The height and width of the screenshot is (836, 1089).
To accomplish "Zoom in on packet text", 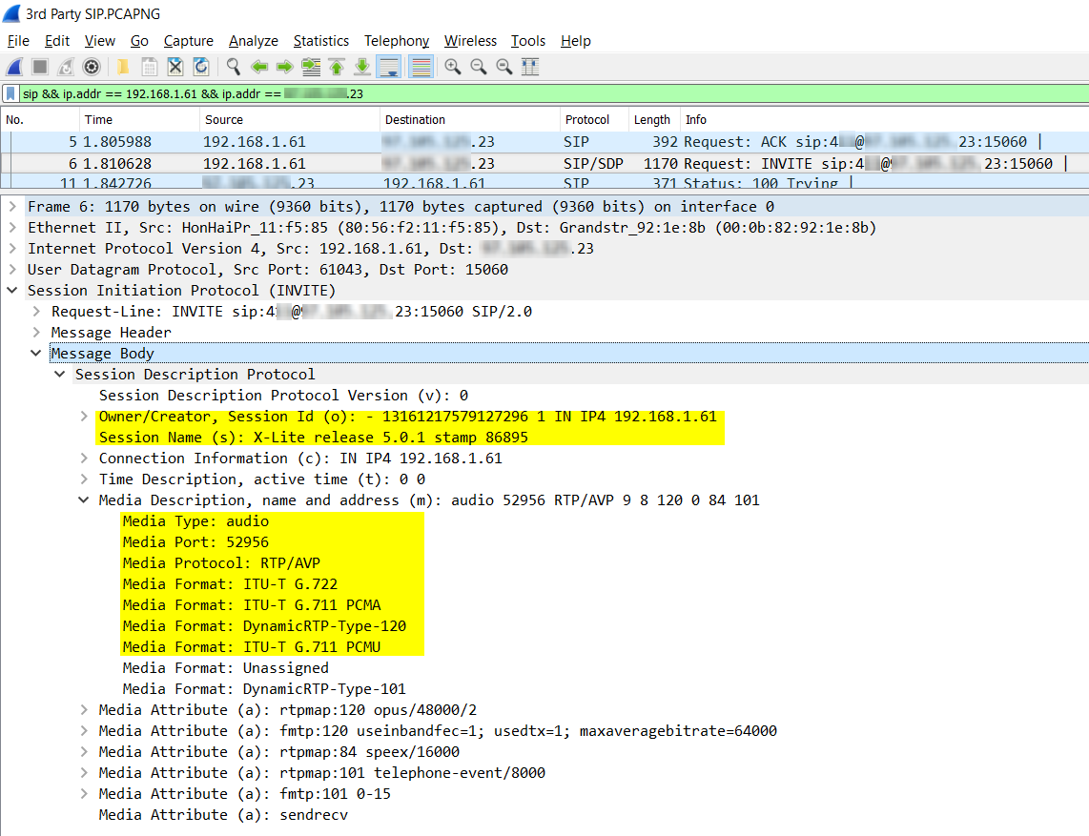I will coord(453,67).
